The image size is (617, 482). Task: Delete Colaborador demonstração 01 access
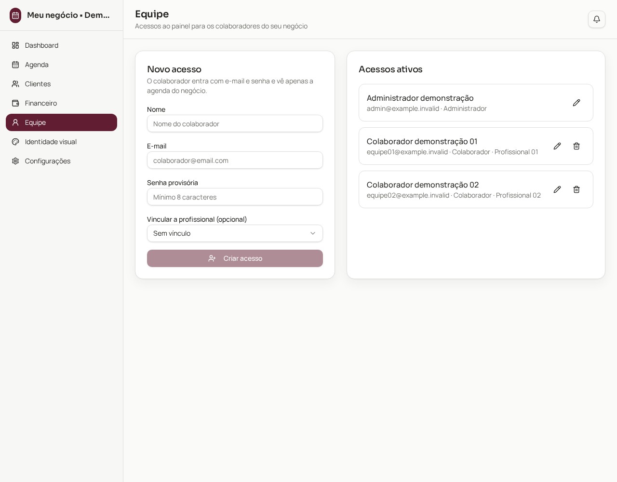[x=577, y=146]
